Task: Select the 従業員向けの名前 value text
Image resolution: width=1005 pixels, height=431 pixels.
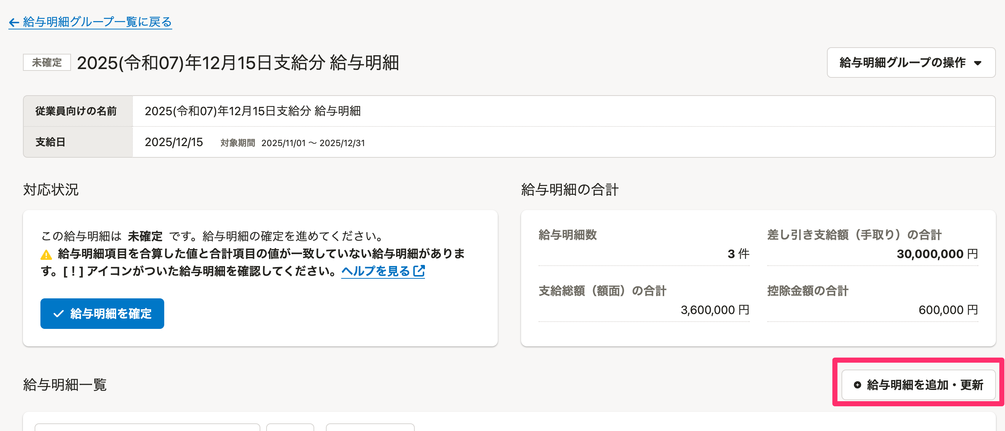Action: pyautogui.click(x=252, y=111)
